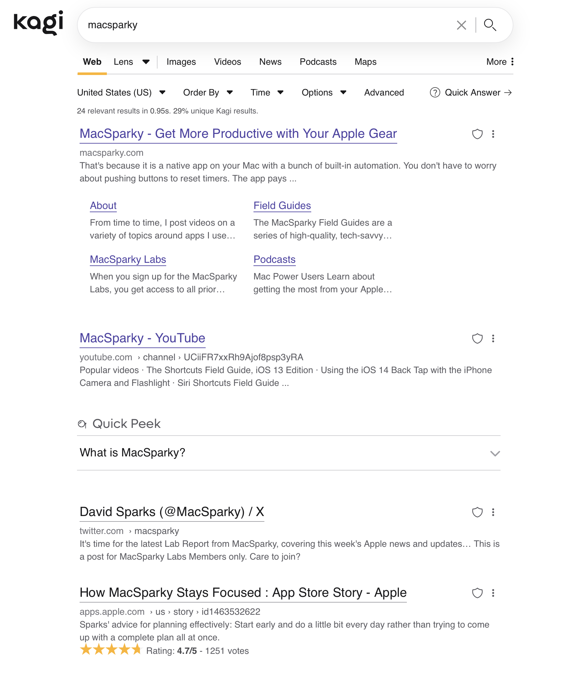Click the shield icon beside macsparky.com result
Image resolution: width=566 pixels, height=675 pixels.
tap(477, 134)
